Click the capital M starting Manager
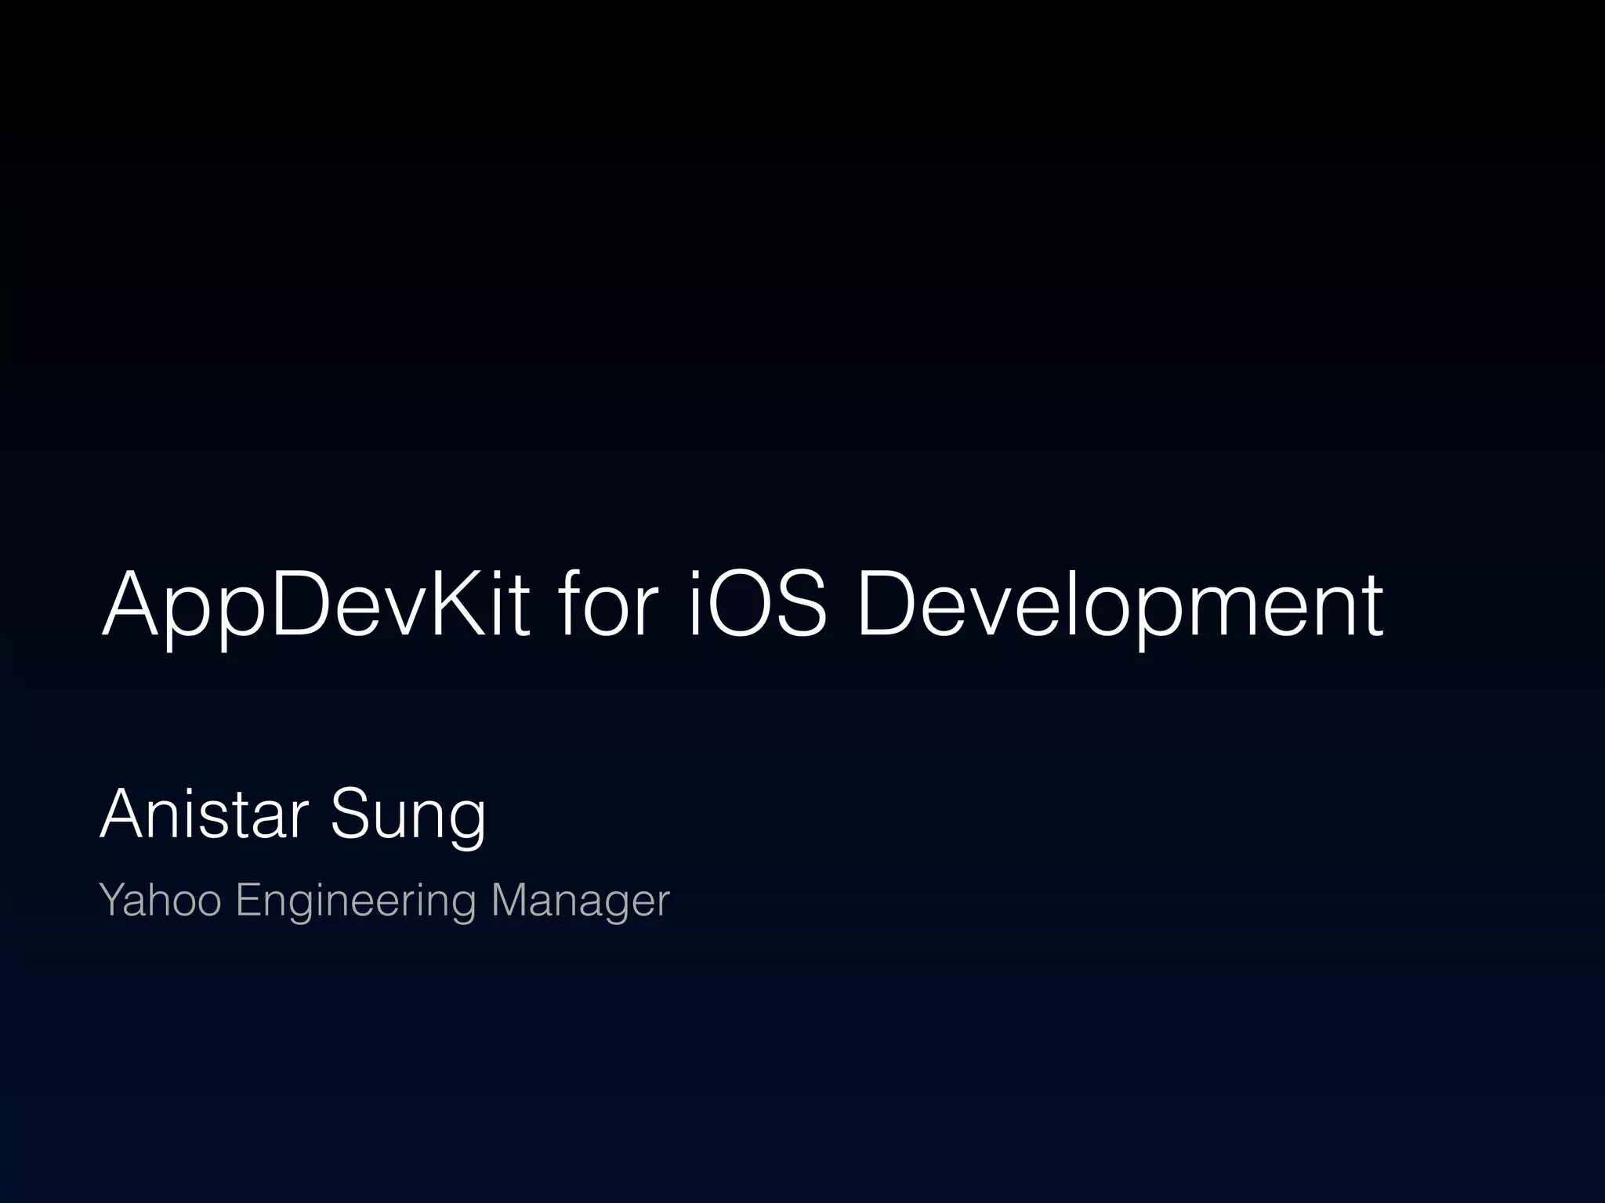Screen dimensions: 1605x1203 pyautogui.click(x=509, y=899)
